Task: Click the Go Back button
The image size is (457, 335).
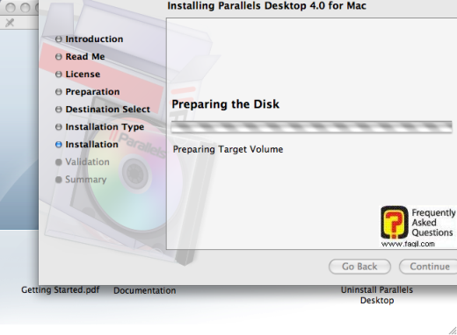Action: tap(359, 267)
